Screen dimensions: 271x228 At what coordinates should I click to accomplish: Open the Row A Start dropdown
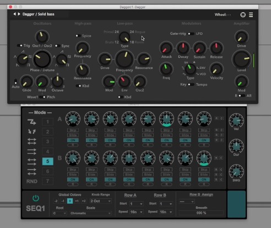point(136,204)
